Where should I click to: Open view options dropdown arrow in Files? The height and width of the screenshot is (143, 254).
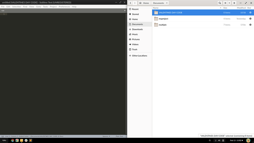pos(229,3)
